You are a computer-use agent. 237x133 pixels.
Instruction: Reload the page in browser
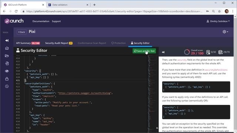[x=16, y=11]
